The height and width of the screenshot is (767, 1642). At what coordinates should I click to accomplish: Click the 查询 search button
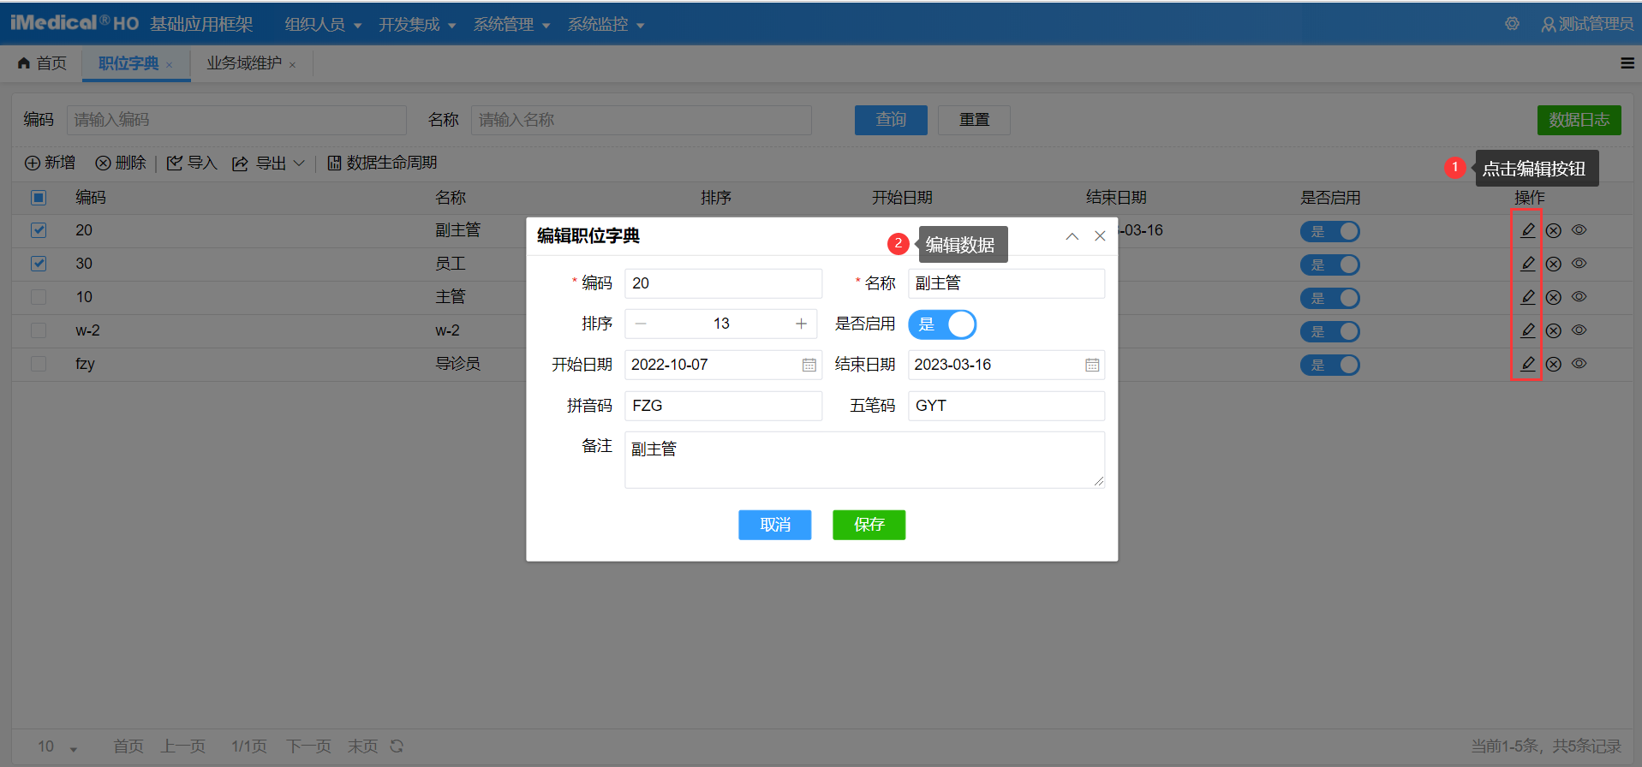pyautogui.click(x=891, y=120)
